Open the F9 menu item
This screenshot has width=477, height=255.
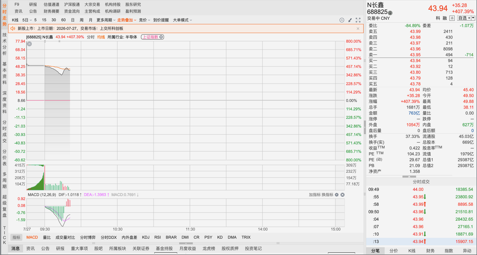click(x=17, y=5)
